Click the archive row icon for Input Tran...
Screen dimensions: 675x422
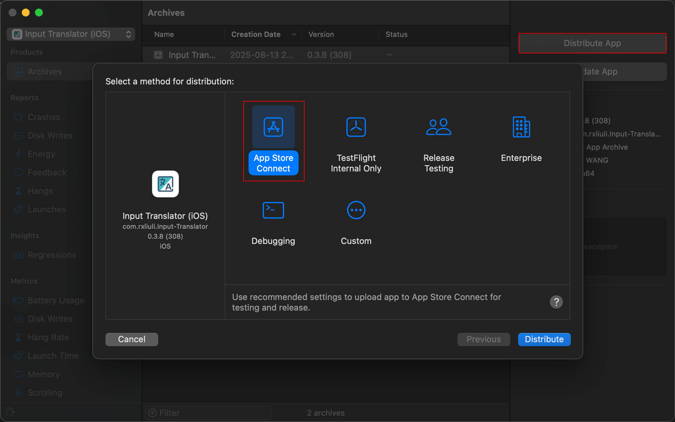click(159, 55)
